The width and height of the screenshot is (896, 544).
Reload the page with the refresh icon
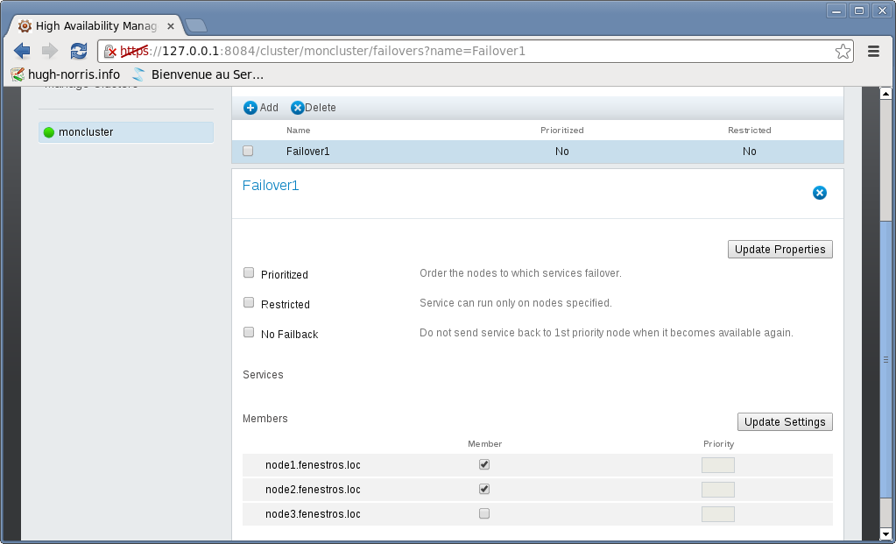[79, 51]
